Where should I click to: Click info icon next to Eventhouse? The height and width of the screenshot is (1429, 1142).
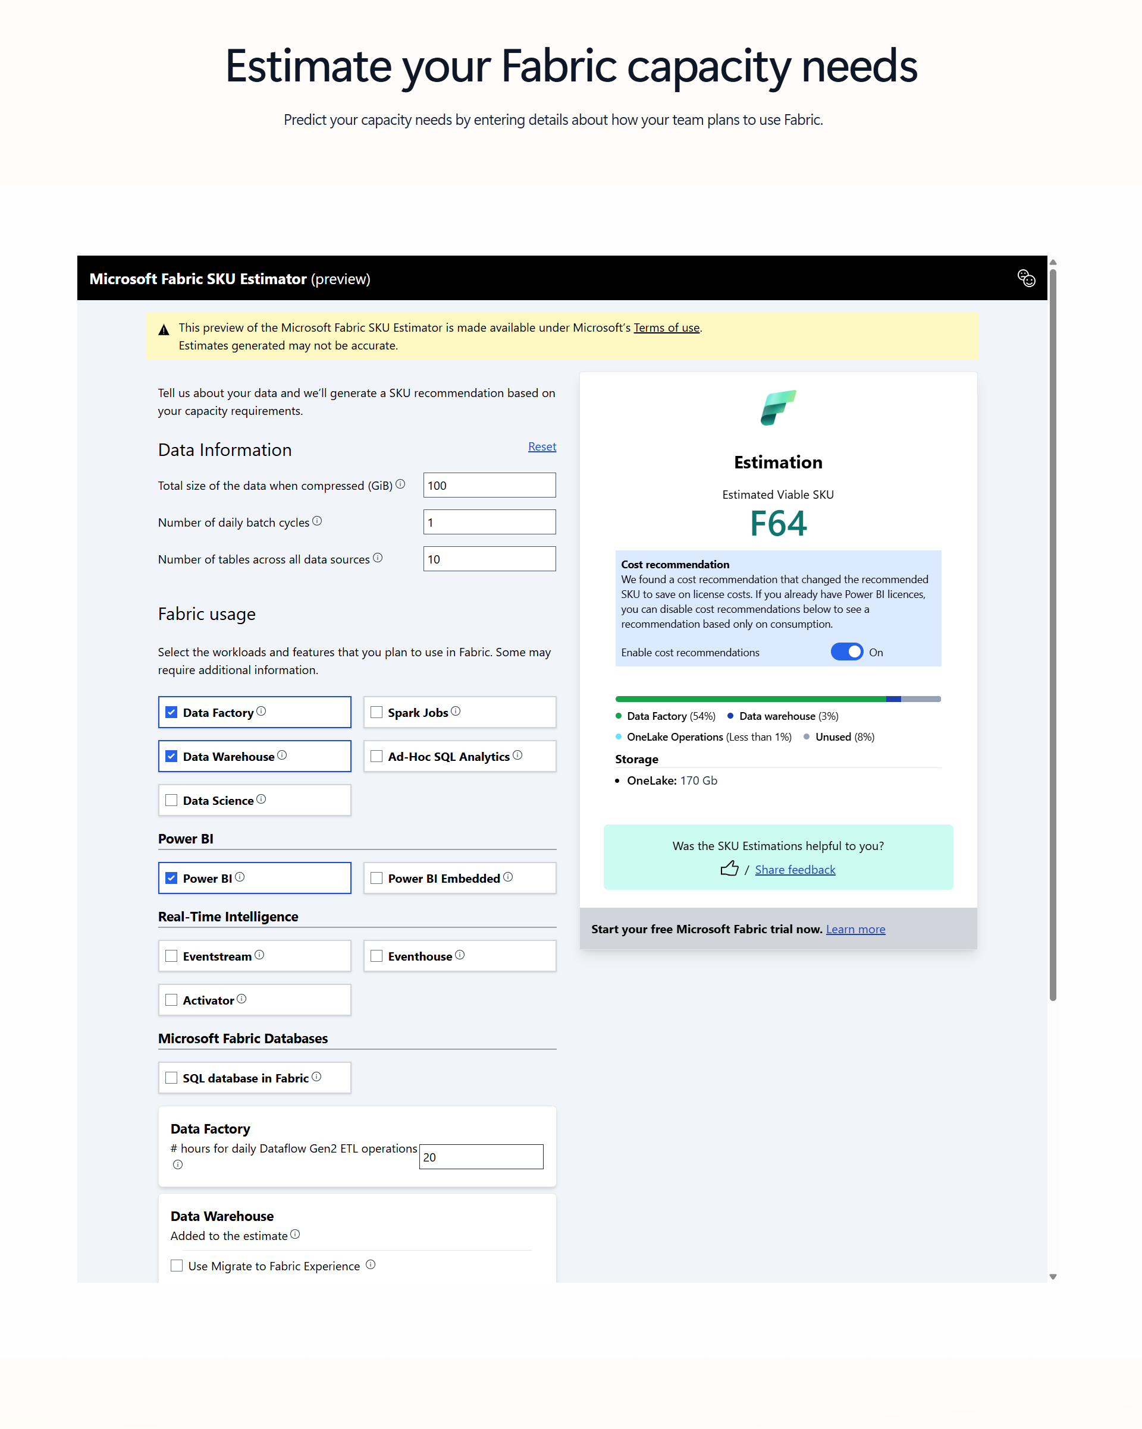(460, 955)
